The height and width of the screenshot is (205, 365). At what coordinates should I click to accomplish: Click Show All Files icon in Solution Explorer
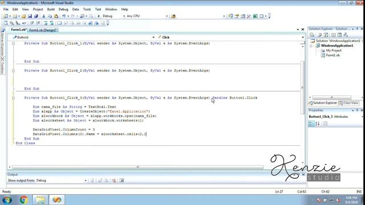click(320, 35)
